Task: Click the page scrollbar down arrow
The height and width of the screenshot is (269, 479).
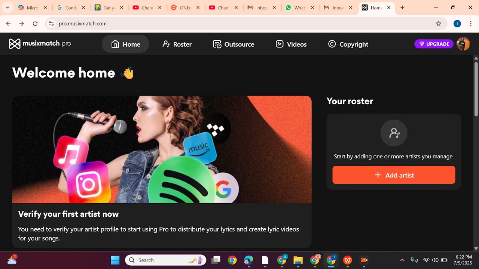Action: (476, 248)
